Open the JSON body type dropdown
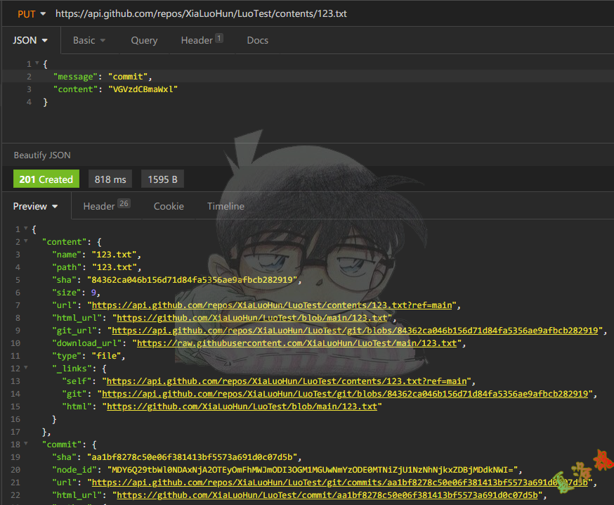Viewport: 614px width, 505px height. coord(30,40)
